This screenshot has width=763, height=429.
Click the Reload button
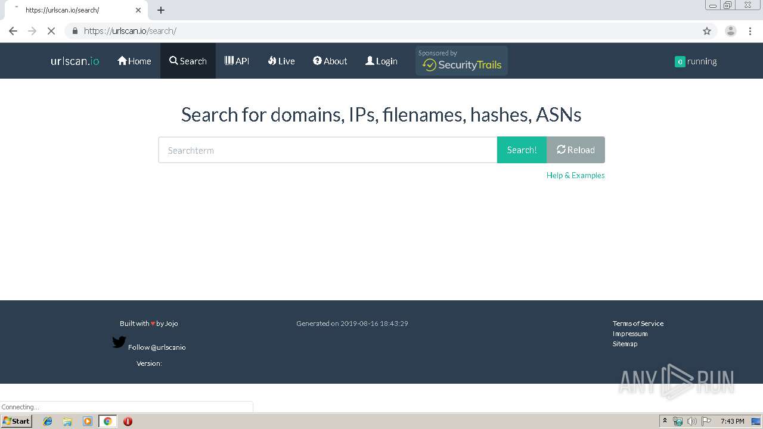point(576,150)
